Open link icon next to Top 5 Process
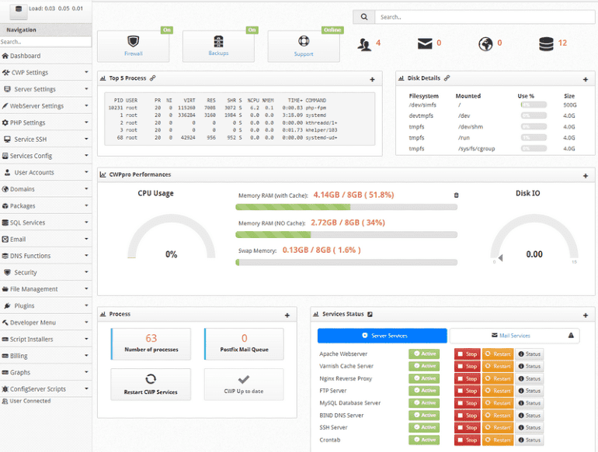This screenshot has width=598, height=452. [152, 78]
